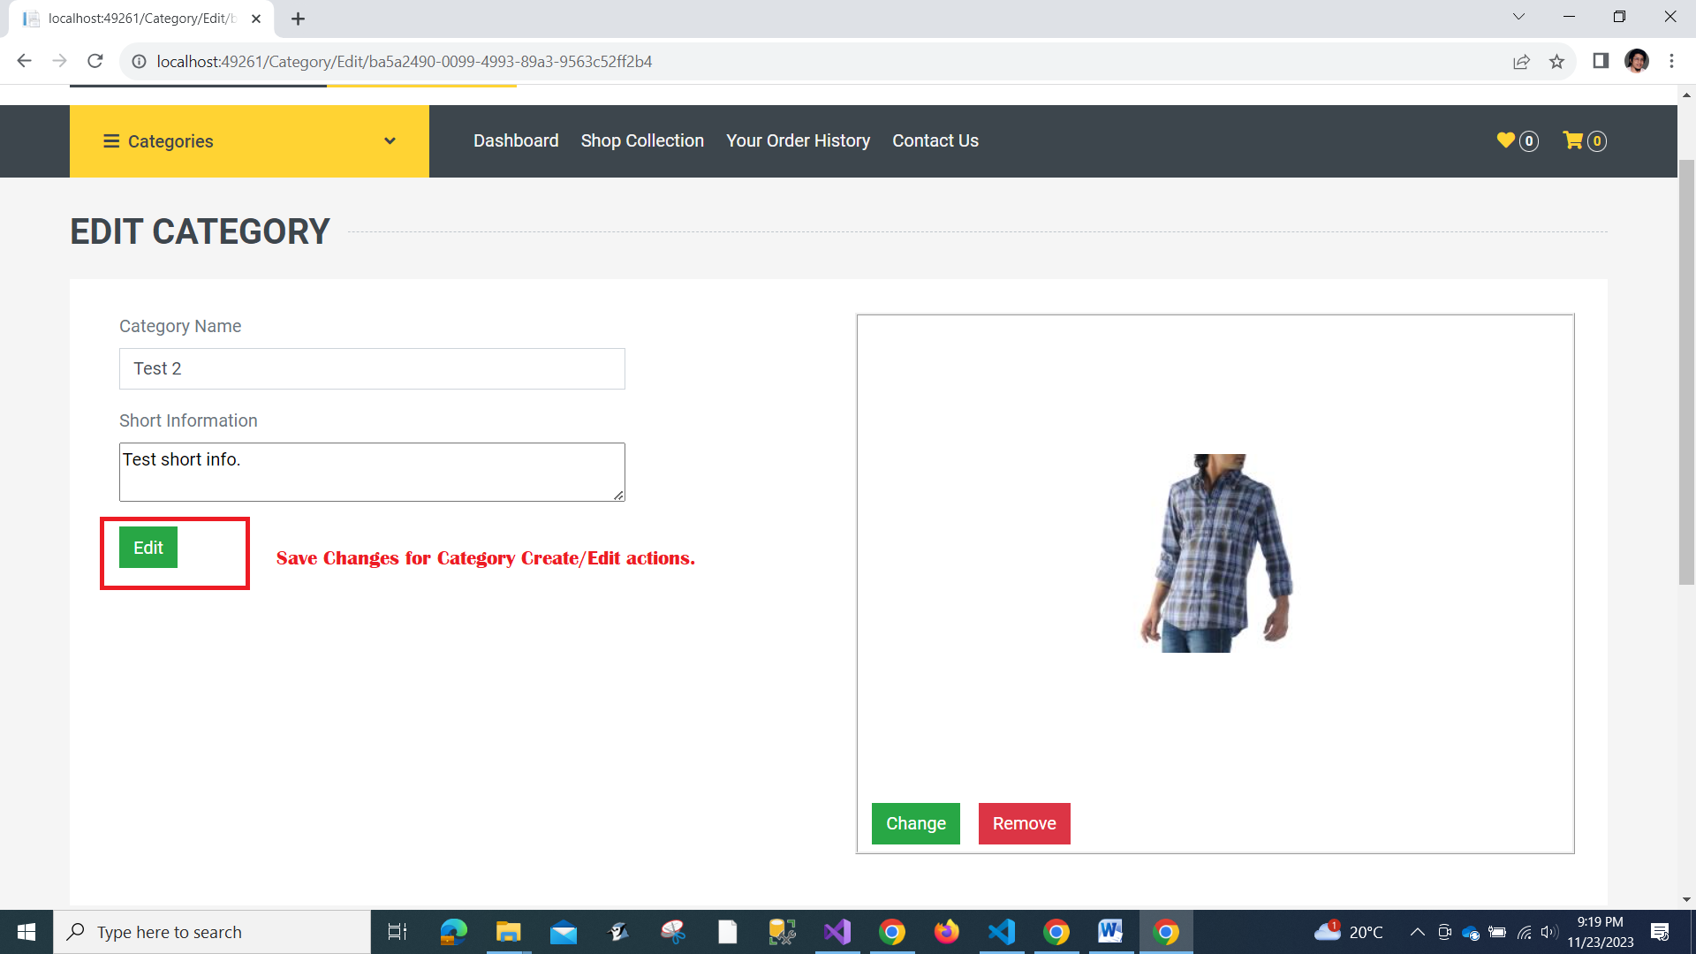Viewport: 1696px width, 954px height.
Task: Click the Change image button
Action: point(915,823)
